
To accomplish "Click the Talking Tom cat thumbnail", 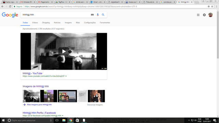I will coord(49,96).
